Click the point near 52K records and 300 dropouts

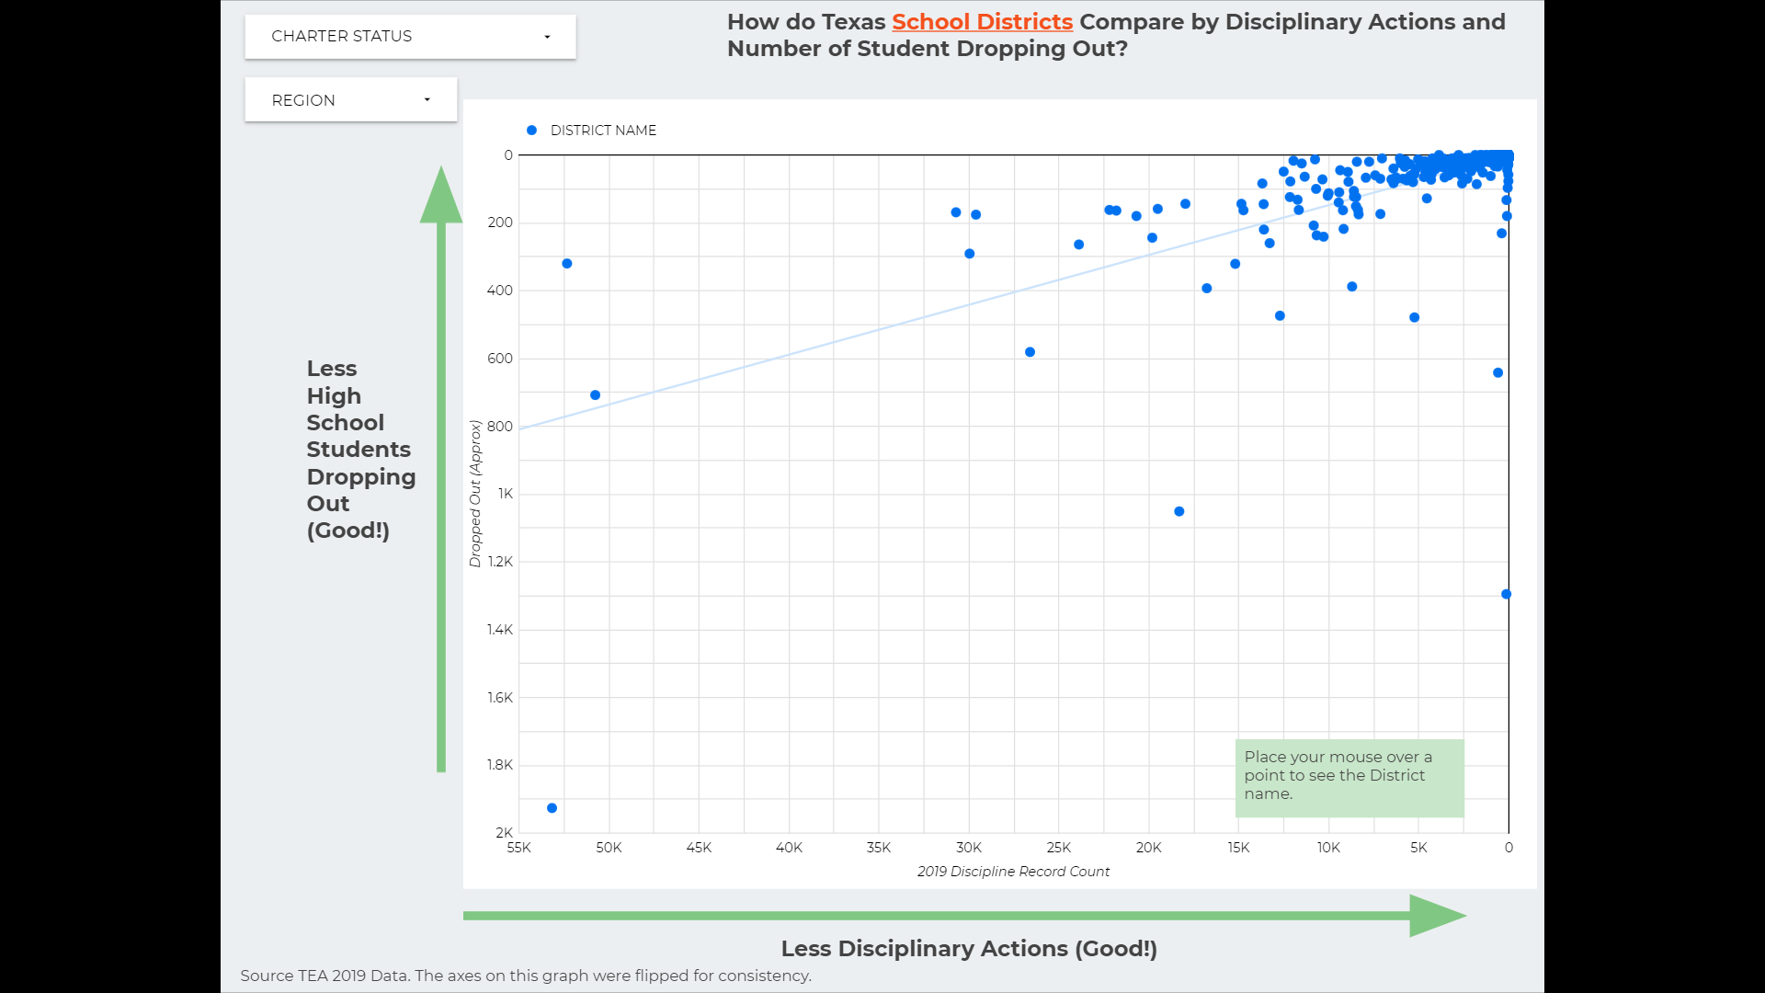(566, 264)
